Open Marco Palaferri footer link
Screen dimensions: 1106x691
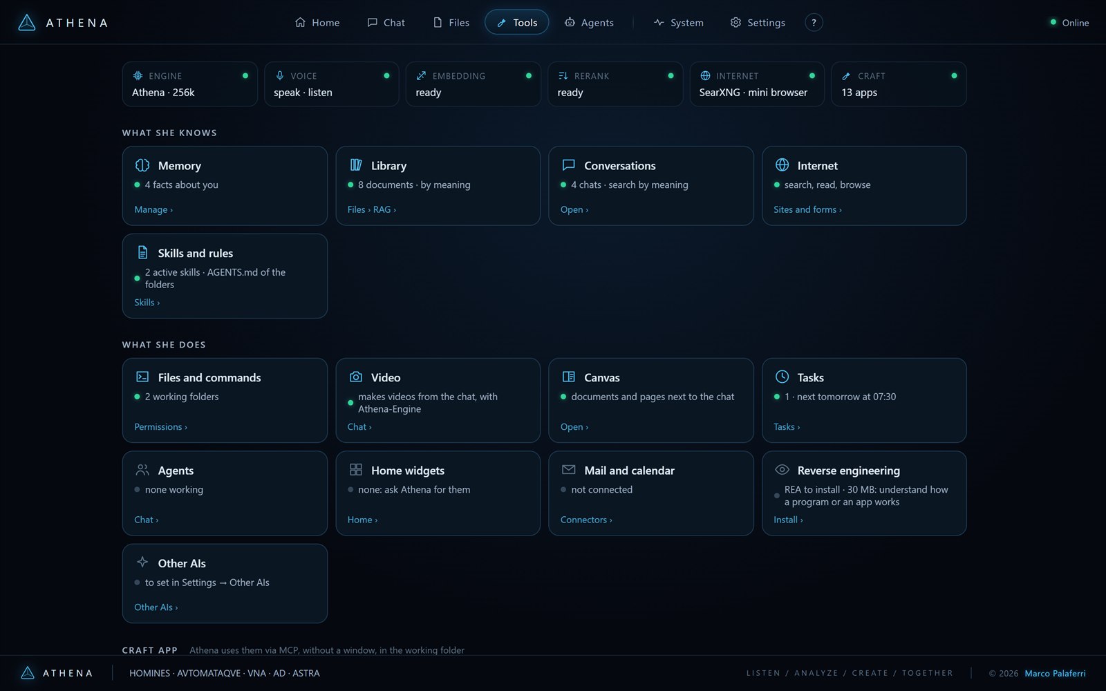point(1055,673)
